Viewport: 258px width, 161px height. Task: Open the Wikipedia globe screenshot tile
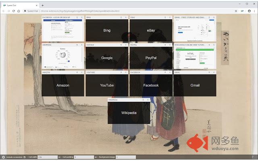coord(63,58)
